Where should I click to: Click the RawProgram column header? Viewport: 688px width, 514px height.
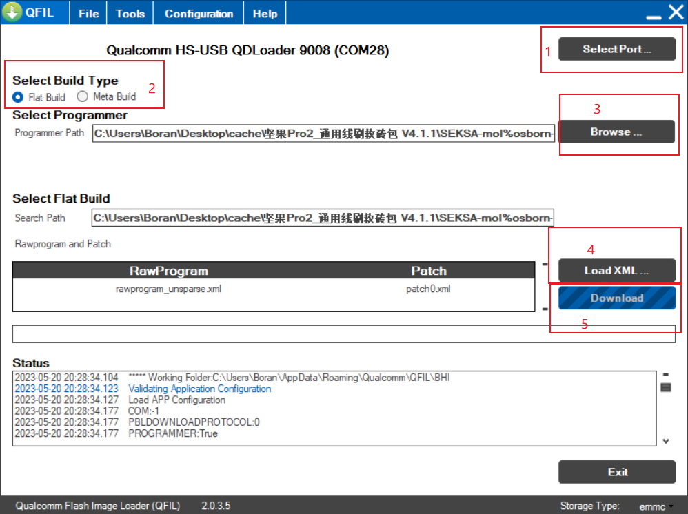168,271
